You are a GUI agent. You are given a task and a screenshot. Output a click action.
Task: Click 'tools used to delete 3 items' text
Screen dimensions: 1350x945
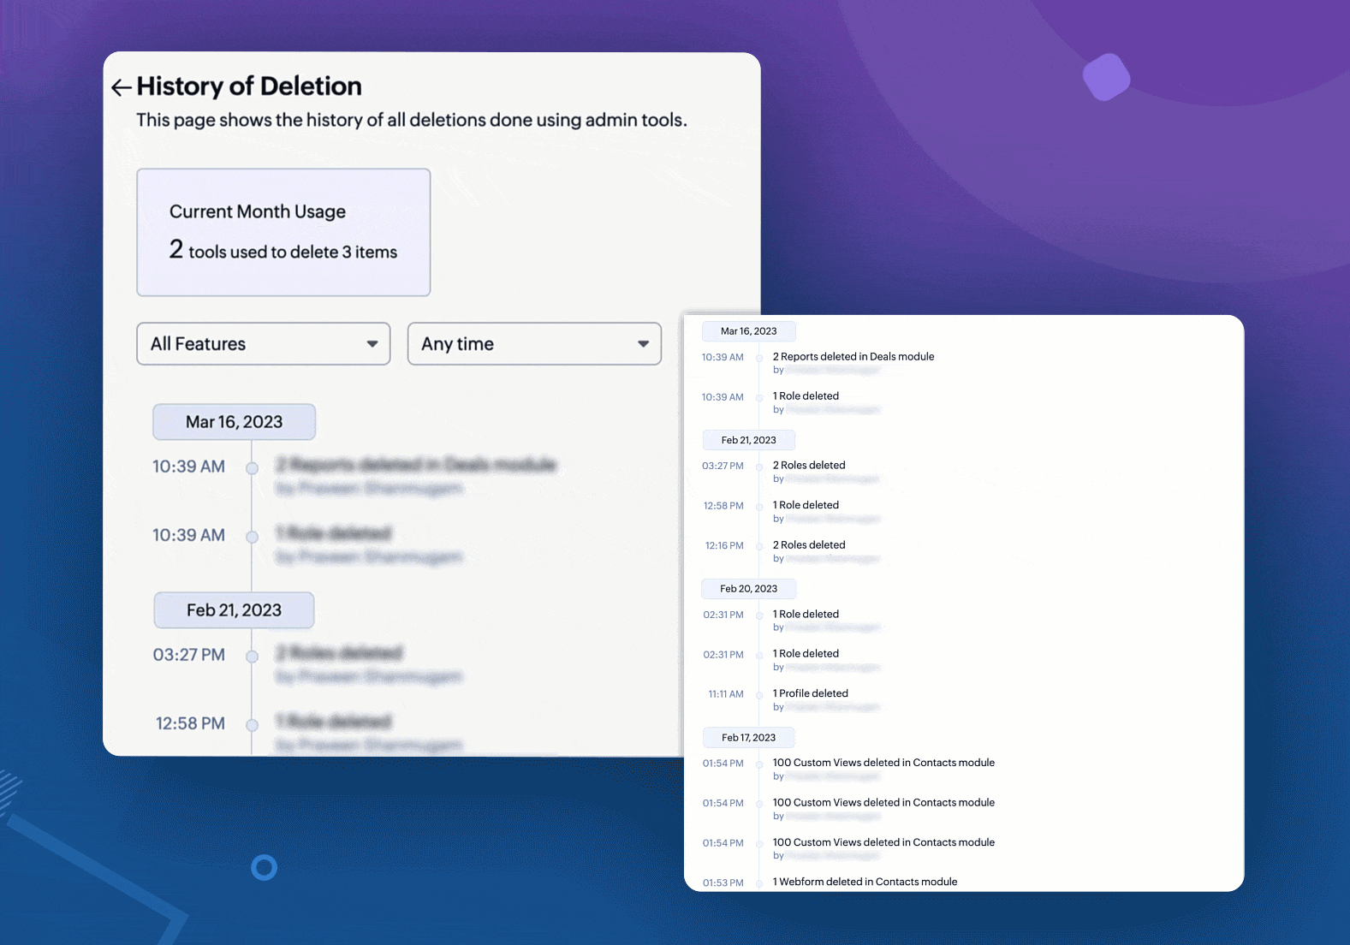293,253
